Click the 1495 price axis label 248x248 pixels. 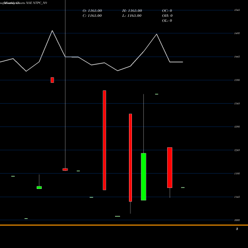(x=237, y=33)
